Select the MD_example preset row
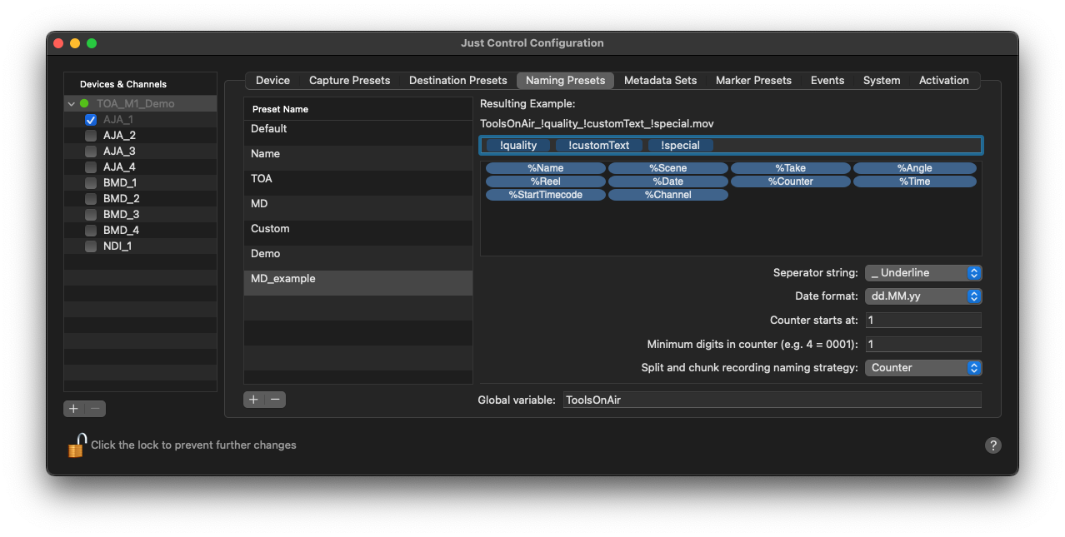 click(x=358, y=283)
